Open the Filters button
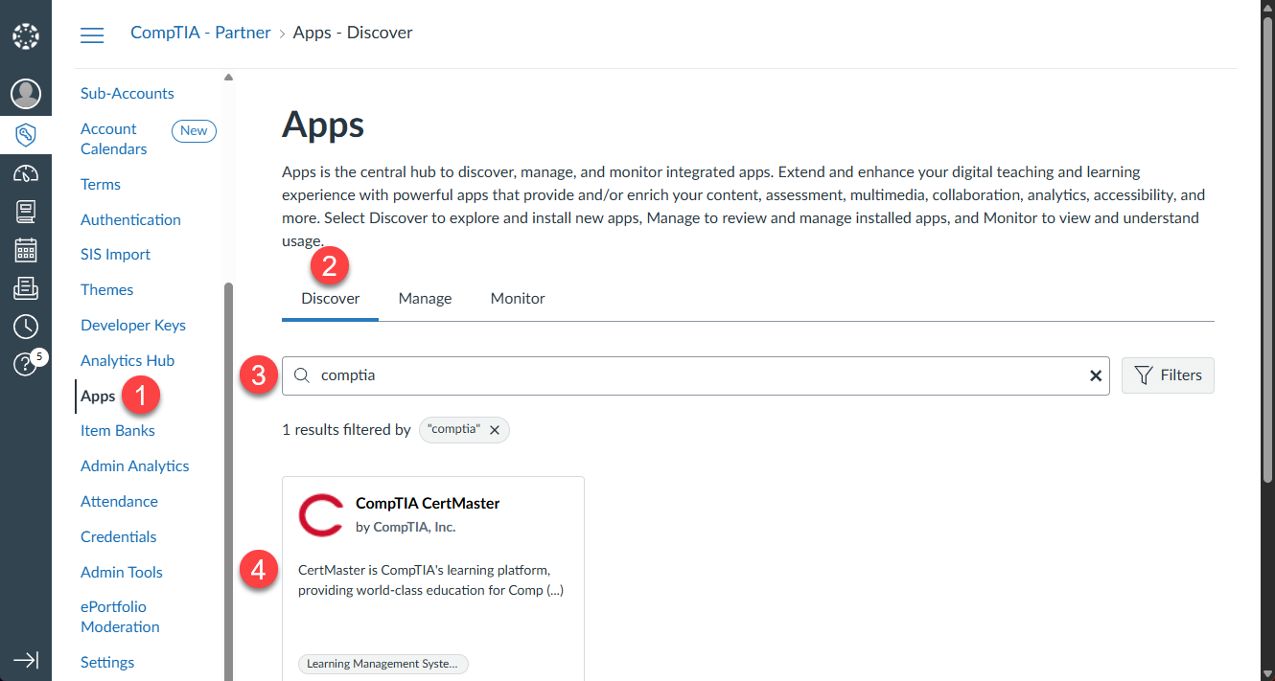The height and width of the screenshot is (681, 1275). tap(1168, 375)
